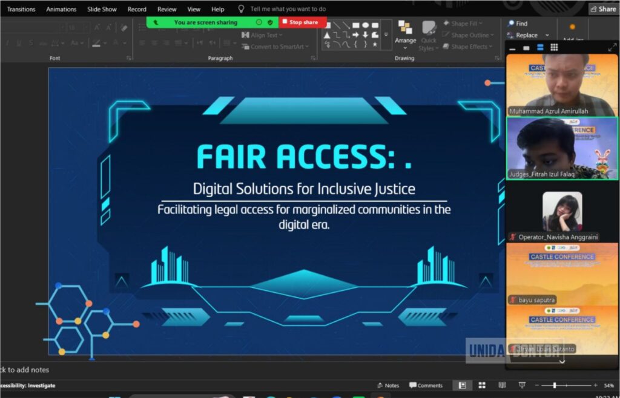Select the arrow line shape in gallery

coord(346,25)
